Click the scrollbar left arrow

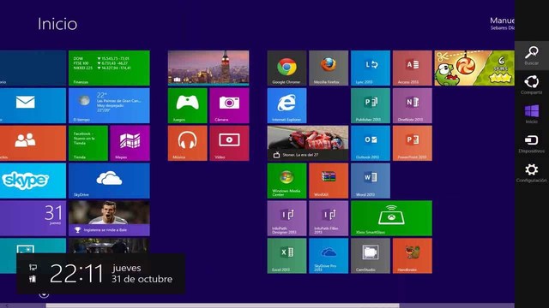6,305
